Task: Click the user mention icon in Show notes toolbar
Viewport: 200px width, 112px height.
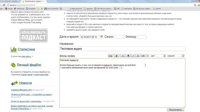Action: (x=110, y=56)
